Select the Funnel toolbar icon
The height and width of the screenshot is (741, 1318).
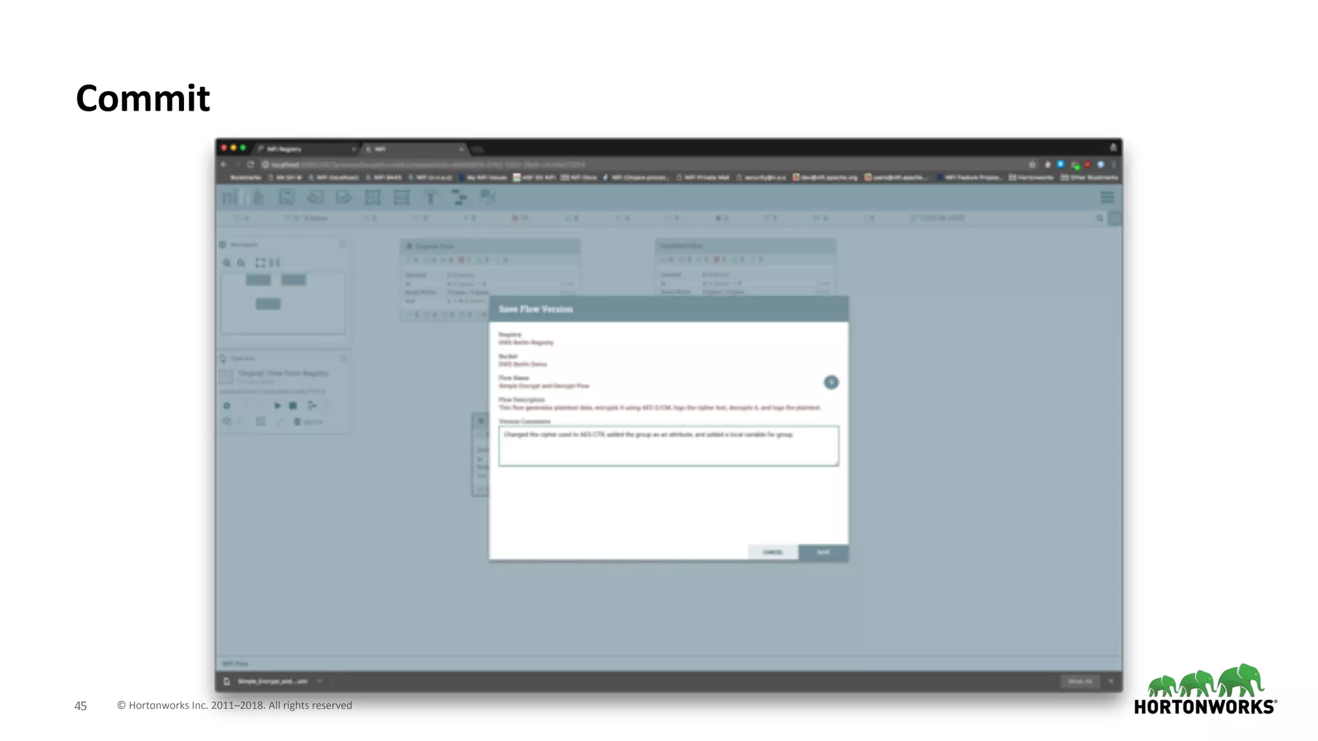(x=431, y=197)
